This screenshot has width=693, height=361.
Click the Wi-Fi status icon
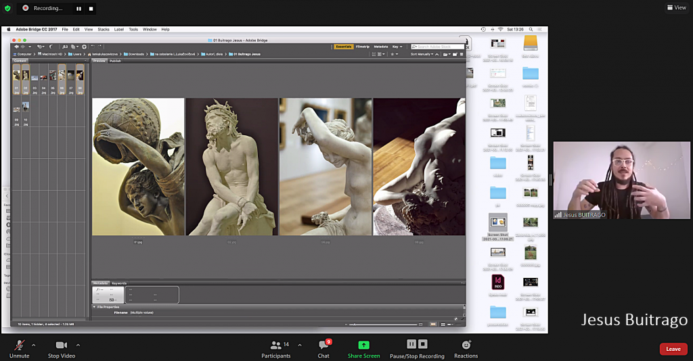click(x=500, y=29)
